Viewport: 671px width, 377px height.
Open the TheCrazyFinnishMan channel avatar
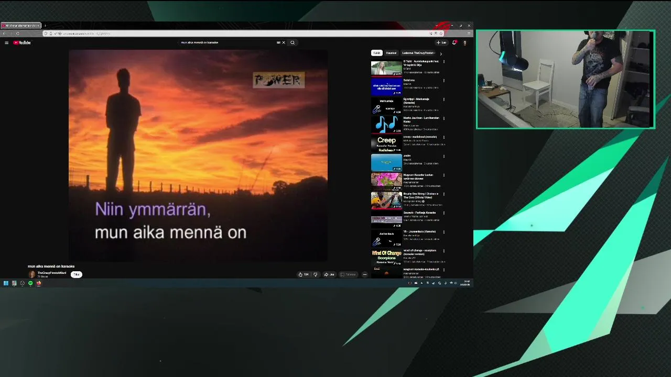(32, 274)
